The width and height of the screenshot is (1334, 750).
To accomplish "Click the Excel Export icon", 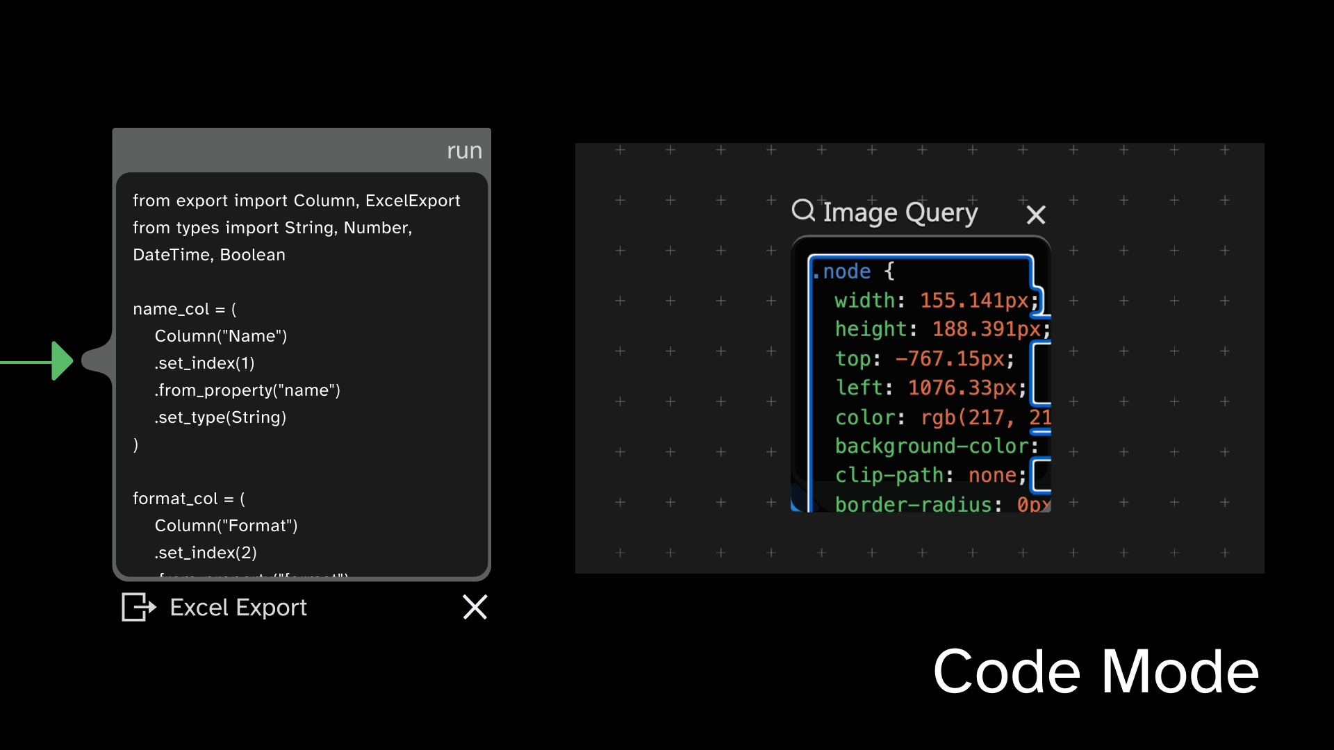I will click(138, 607).
